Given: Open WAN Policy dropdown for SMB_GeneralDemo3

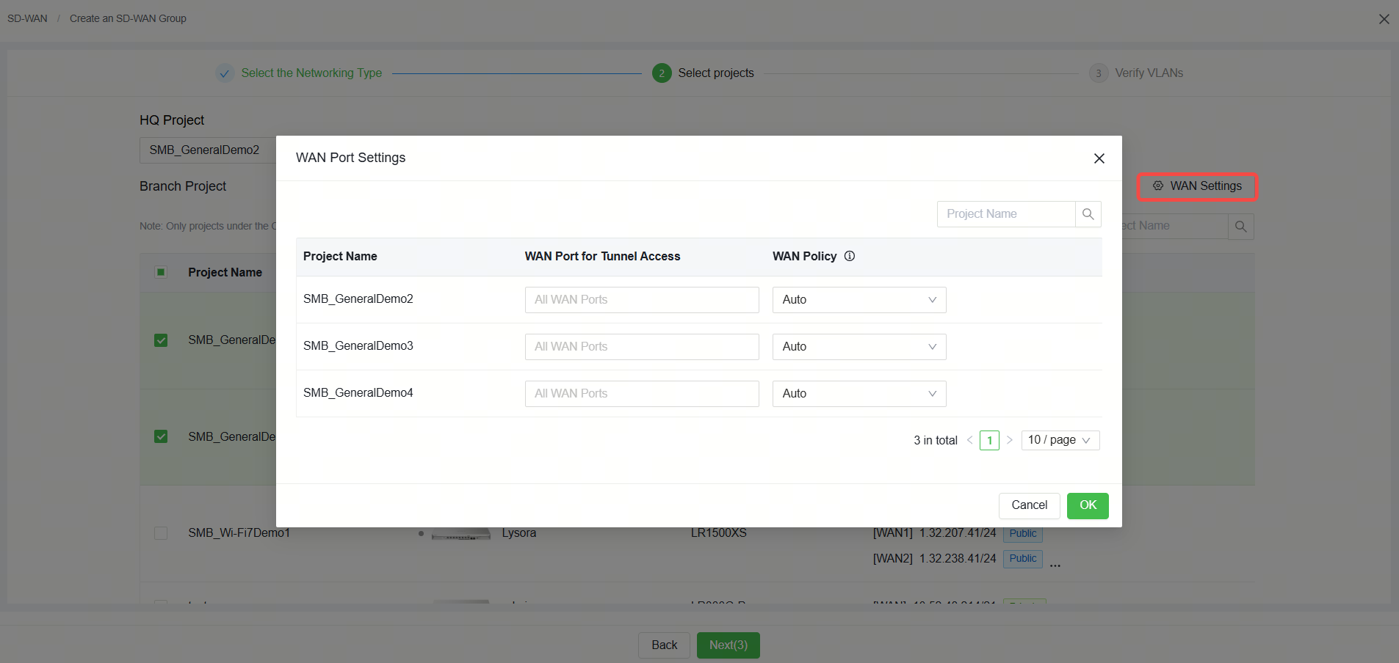Looking at the screenshot, I should point(859,347).
